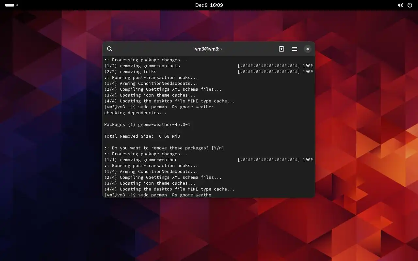
Task: Open the terminal search icon
Action: 110,49
